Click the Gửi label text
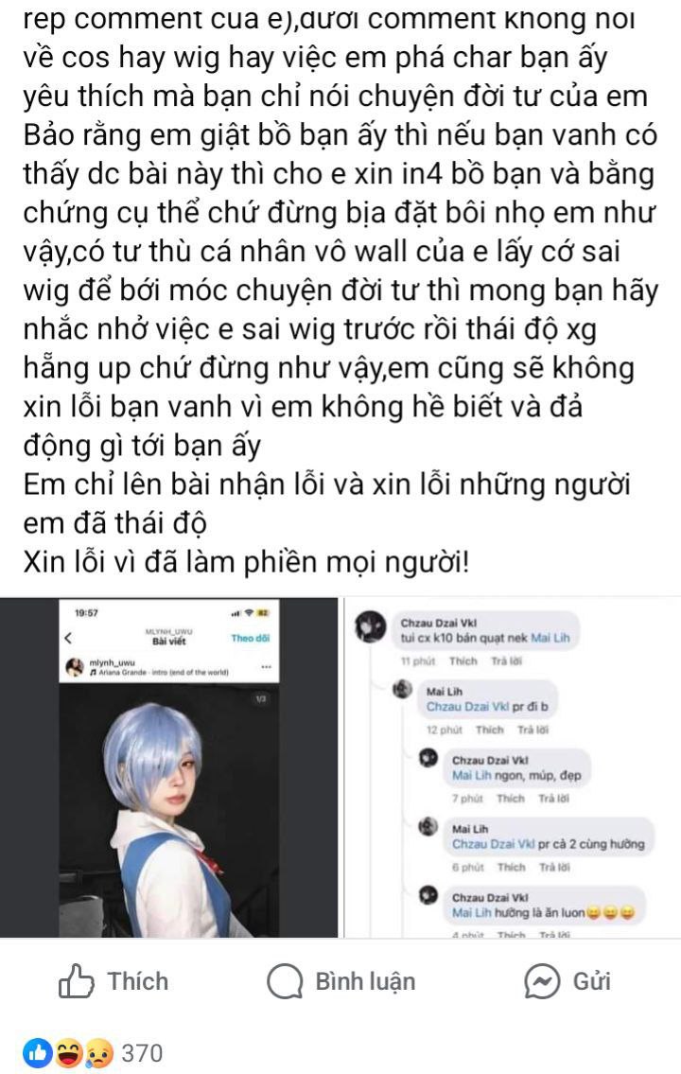This screenshot has width=681, height=1074. click(x=591, y=981)
